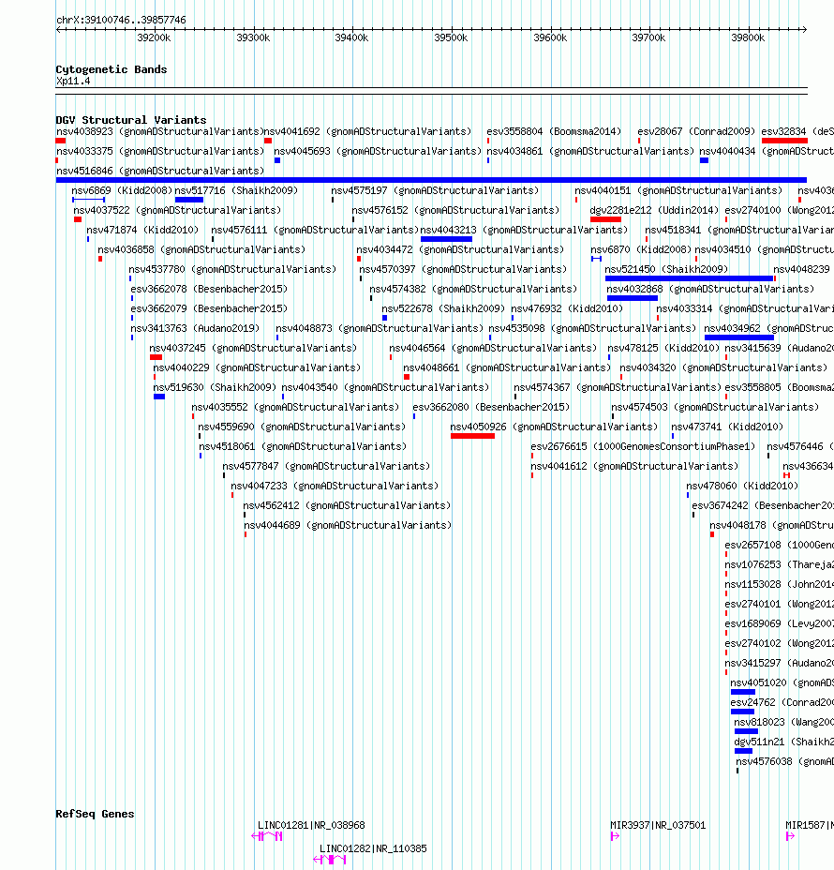Click the chrX:39100746..39857746 coordinate label
The image size is (834, 870).
pos(121,20)
